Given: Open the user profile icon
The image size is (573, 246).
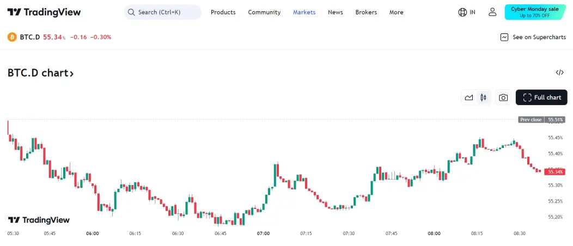Looking at the screenshot, I should coord(492,12).
